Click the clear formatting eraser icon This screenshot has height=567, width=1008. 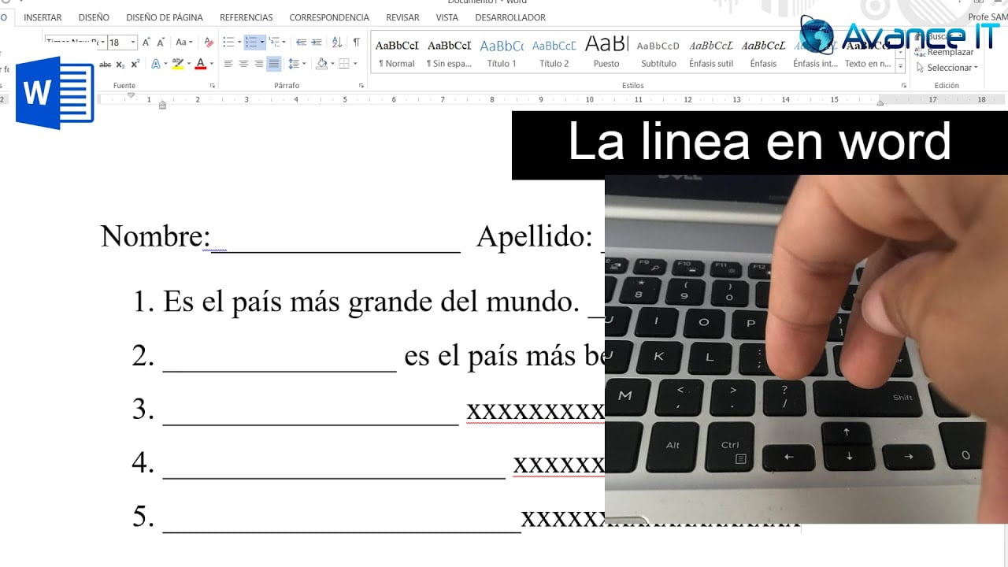tap(209, 43)
